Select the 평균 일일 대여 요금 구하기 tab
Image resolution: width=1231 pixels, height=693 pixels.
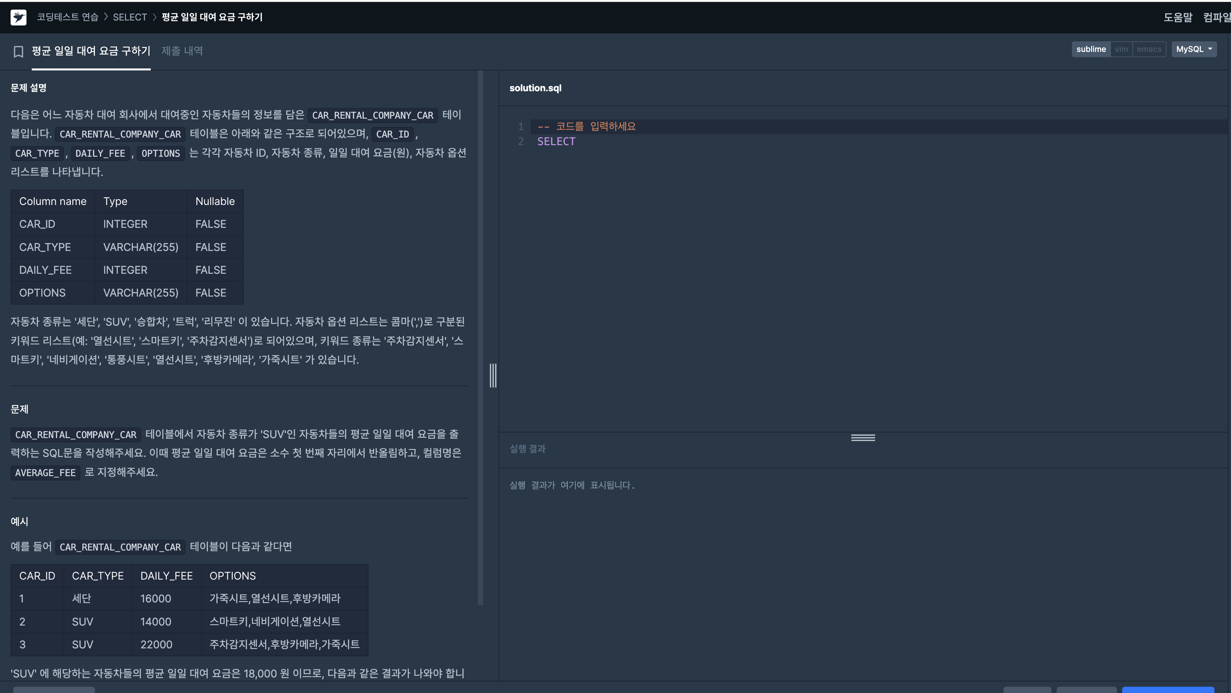[91, 51]
